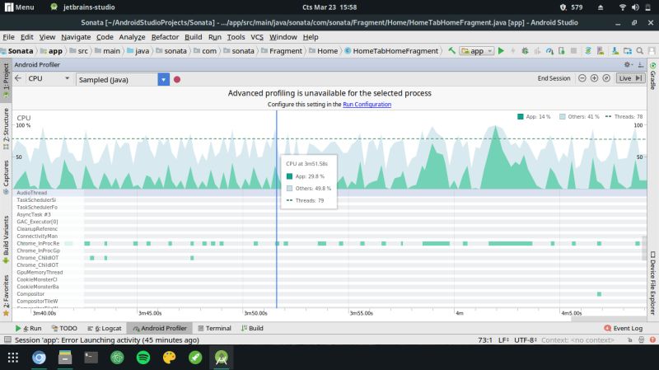Change LF line separator in status bar
This screenshot has width=659, height=370.
(503, 340)
